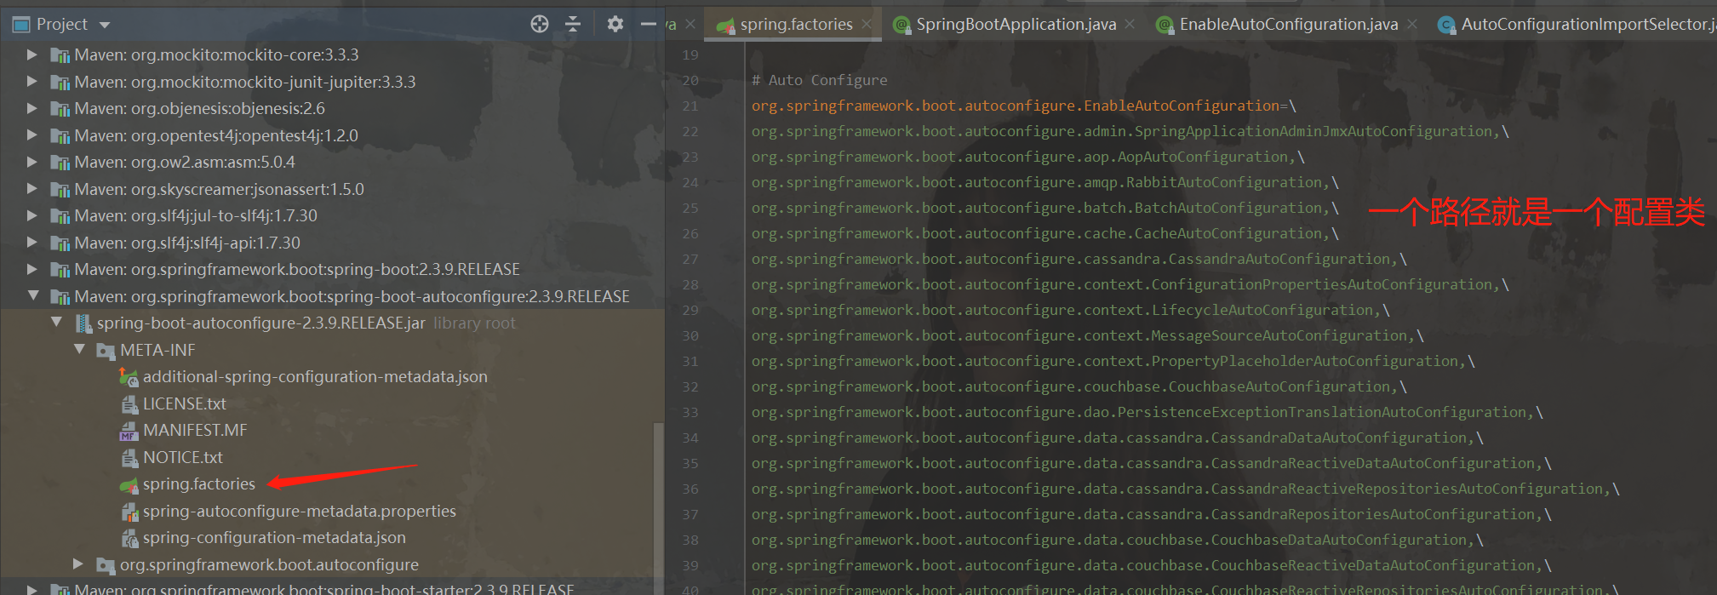Select additional-spring-configuration-metadata.json file
This screenshot has height=595, width=1717.
coord(315,377)
